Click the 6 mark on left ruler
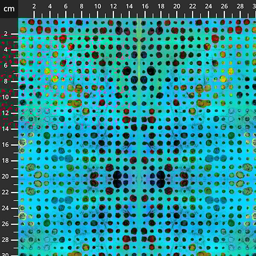Screen dimensions: 256x256 (6, 65)
